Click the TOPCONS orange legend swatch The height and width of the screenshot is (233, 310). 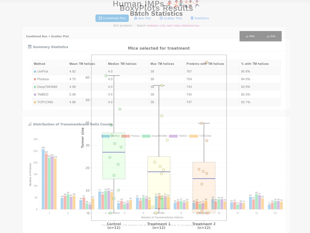193,136
